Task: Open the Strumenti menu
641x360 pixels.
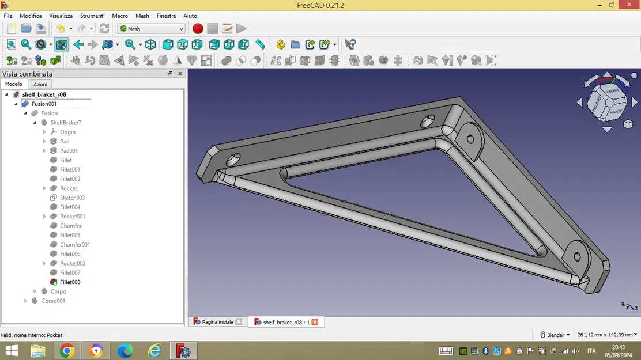Action: click(x=92, y=16)
